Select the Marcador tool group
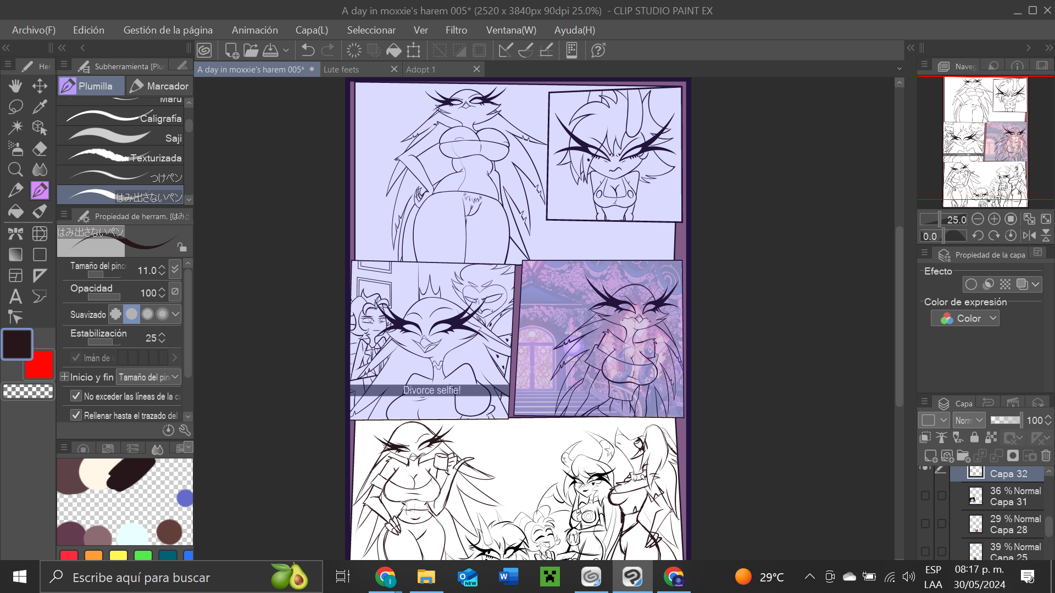Image resolution: width=1055 pixels, height=593 pixels. [160, 86]
